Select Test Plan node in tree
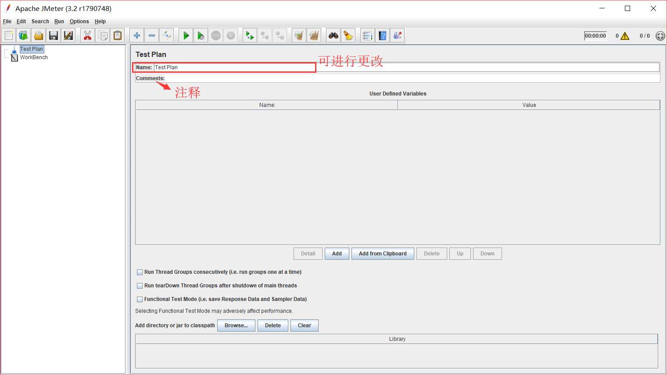667x375 pixels. click(x=32, y=49)
